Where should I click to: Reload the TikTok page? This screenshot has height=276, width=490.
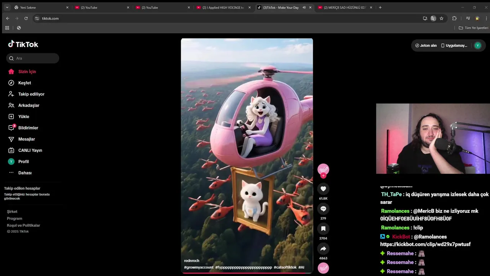(26, 18)
